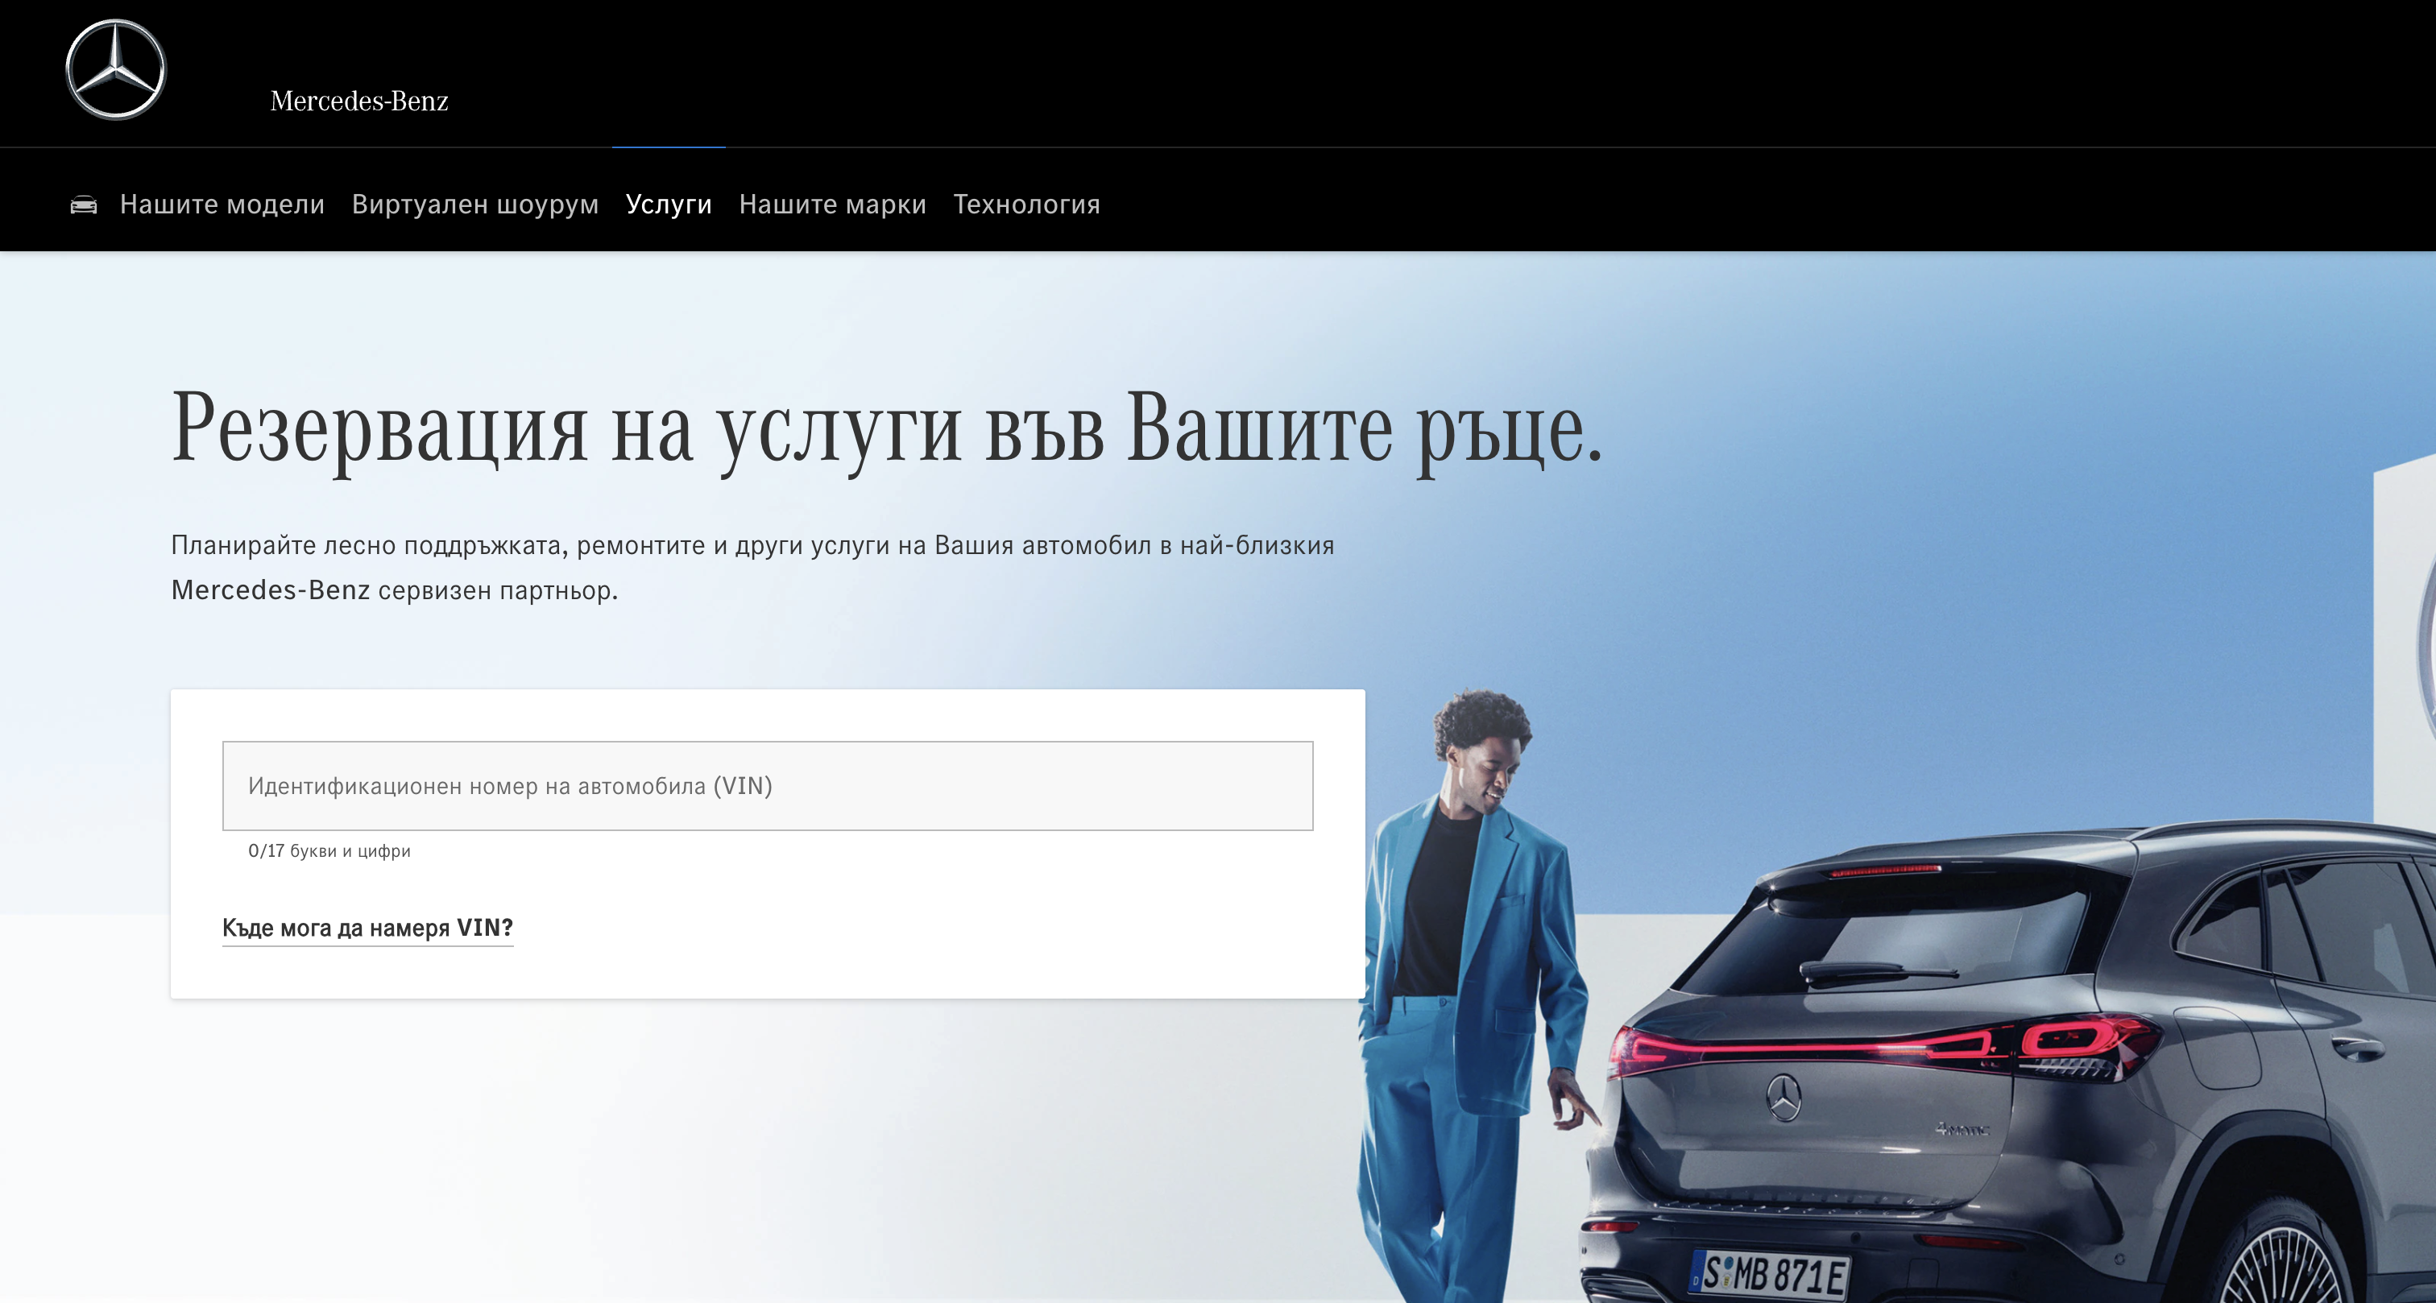
Task: Click the Mercedes-Benz wordmark in header
Action: (x=358, y=101)
